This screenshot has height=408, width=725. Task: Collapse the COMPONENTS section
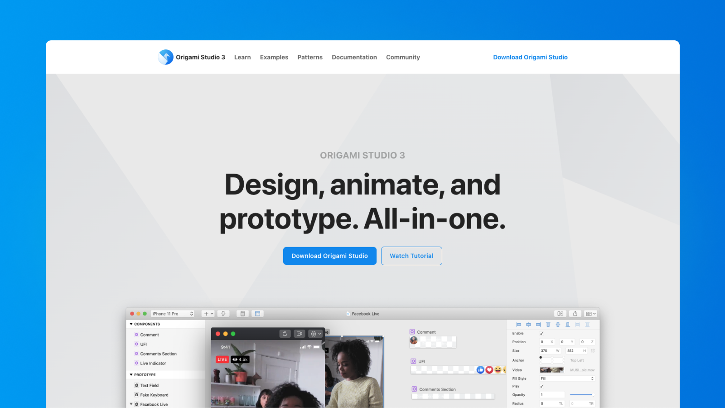131,324
